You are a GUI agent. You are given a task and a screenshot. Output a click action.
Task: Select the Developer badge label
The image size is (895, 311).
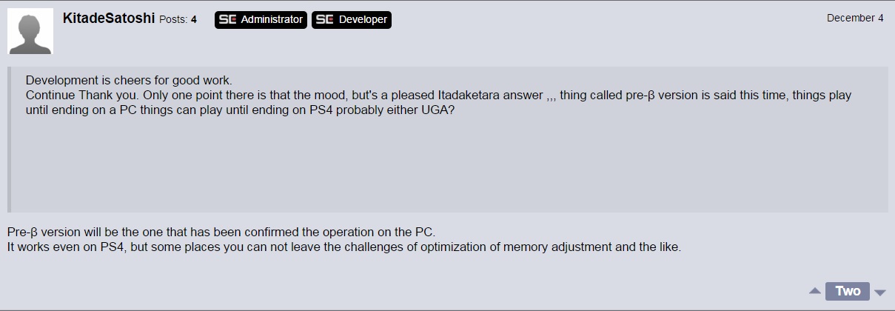click(363, 20)
